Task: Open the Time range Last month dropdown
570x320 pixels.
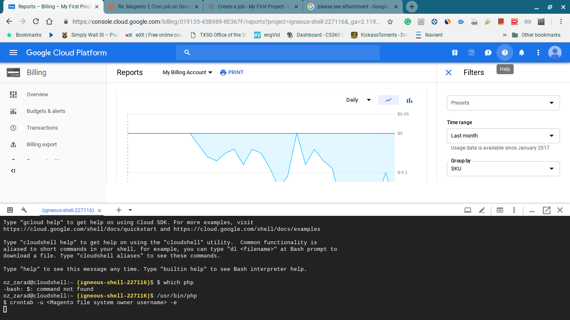Action: [503, 136]
